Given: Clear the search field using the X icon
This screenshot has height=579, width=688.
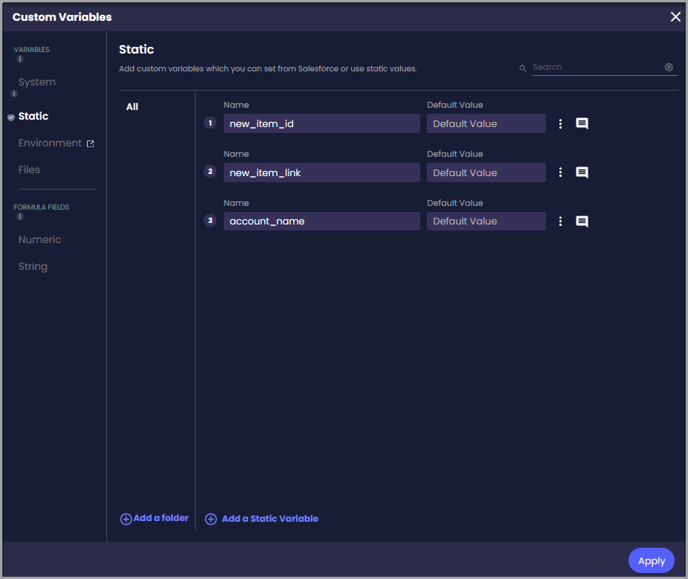Looking at the screenshot, I should 669,67.
